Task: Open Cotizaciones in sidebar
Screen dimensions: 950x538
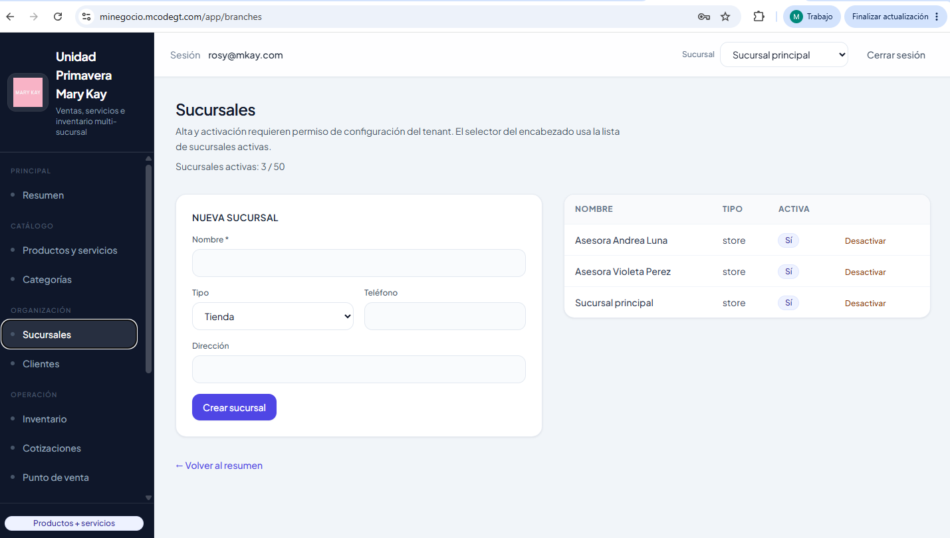Action: (69, 448)
